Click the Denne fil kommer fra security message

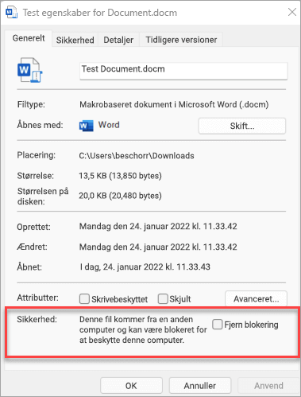(143, 329)
